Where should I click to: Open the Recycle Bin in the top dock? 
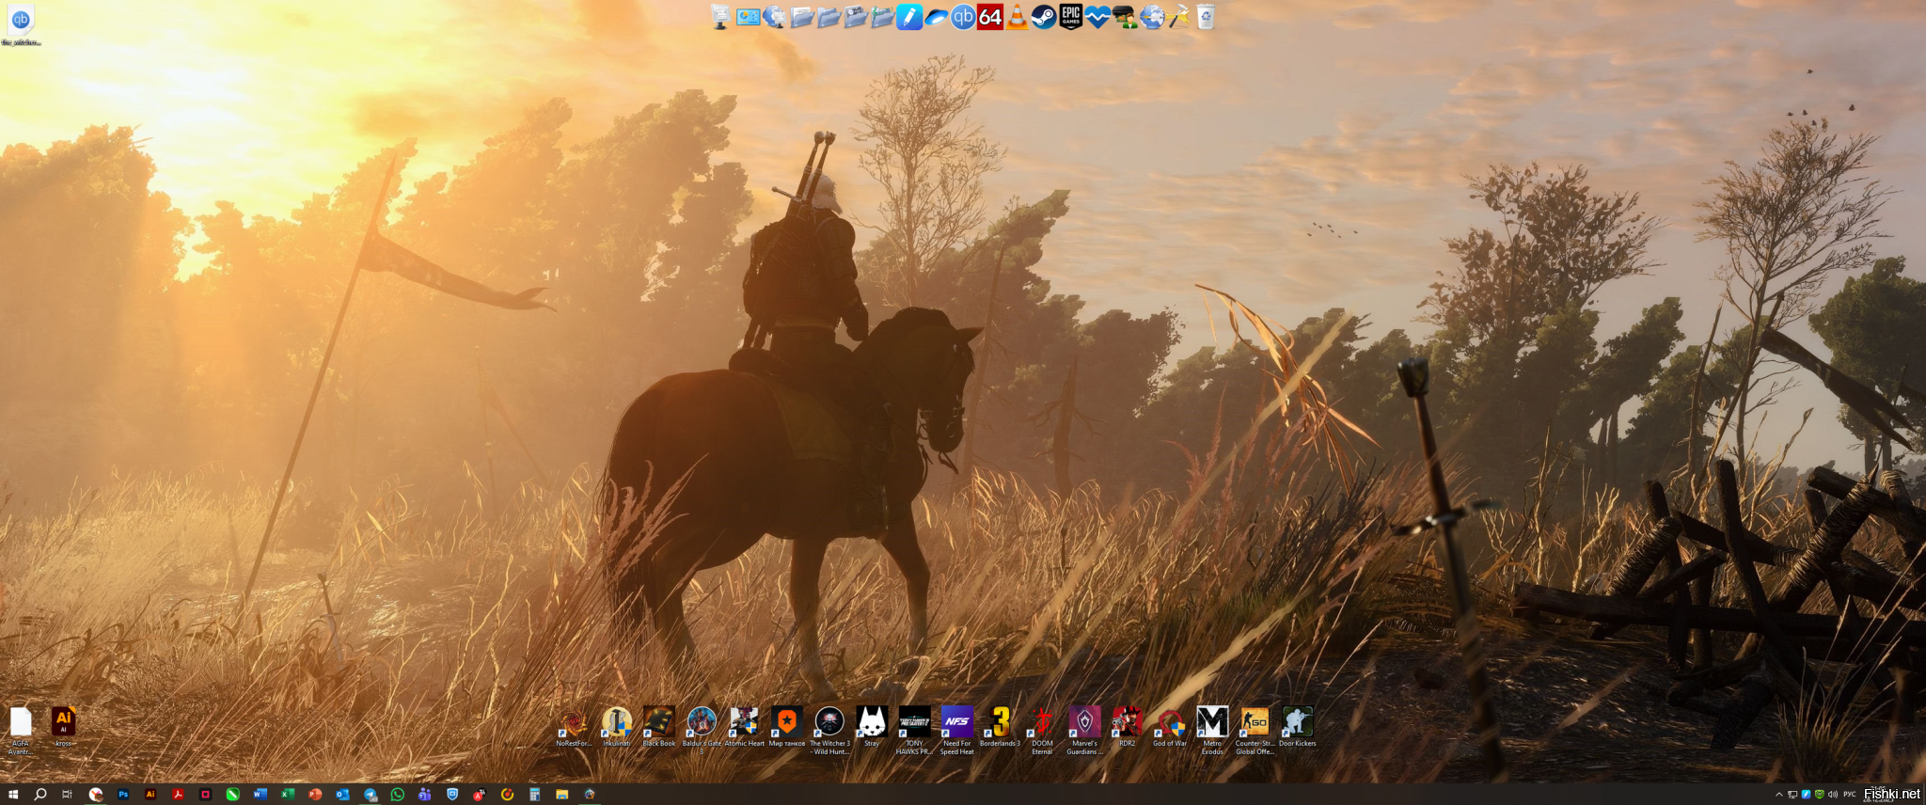click(1206, 17)
